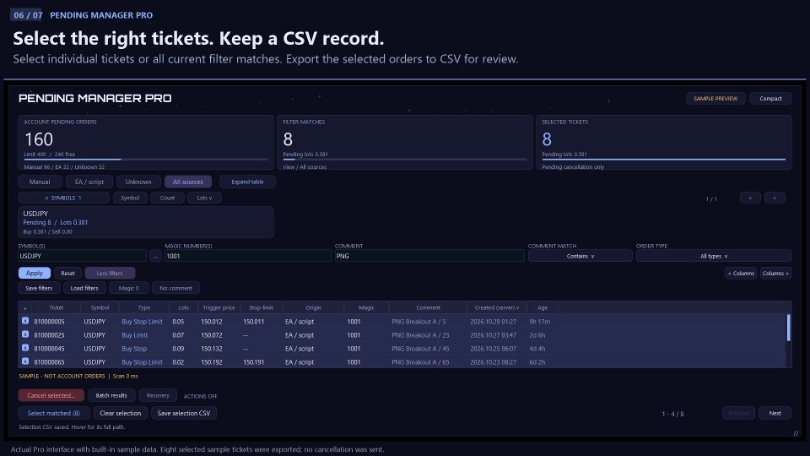The image size is (810, 456).
Task: Click the Comment input field PNG
Action: pos(429,256)
